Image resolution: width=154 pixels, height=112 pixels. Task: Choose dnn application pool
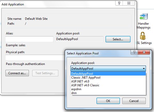108,93
